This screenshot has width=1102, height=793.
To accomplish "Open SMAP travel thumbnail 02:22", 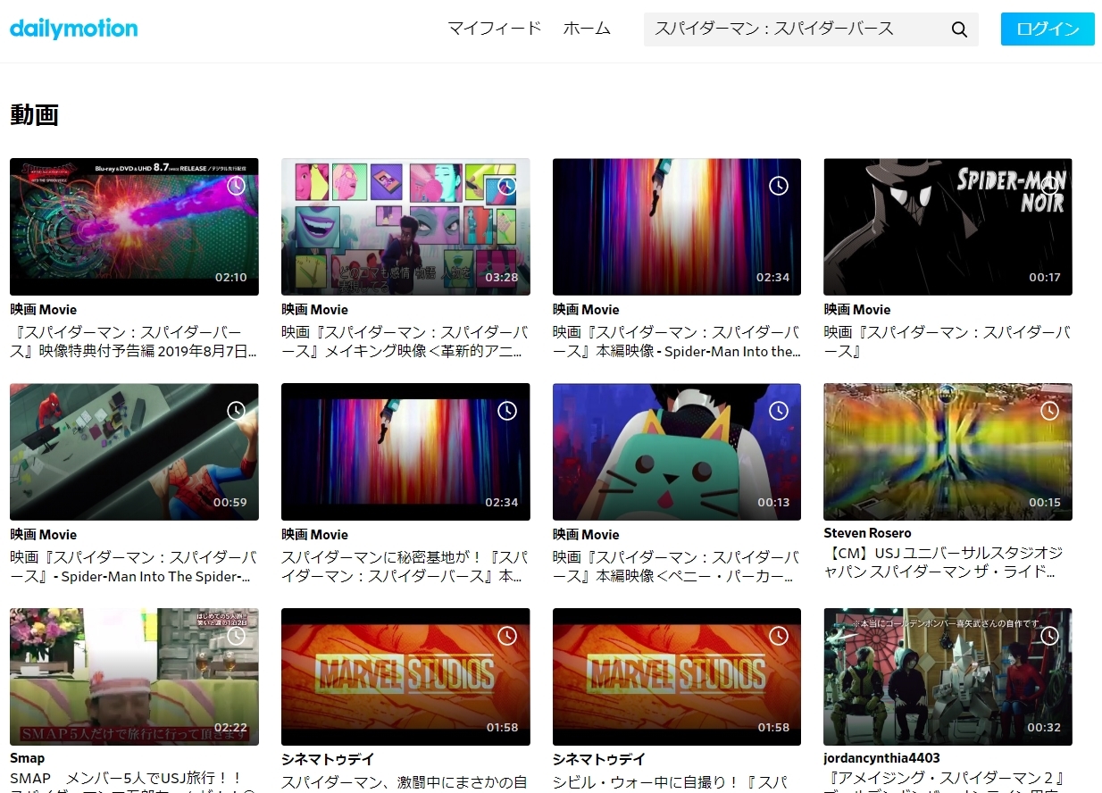I will pyautogui.click(x=134, y=677).
